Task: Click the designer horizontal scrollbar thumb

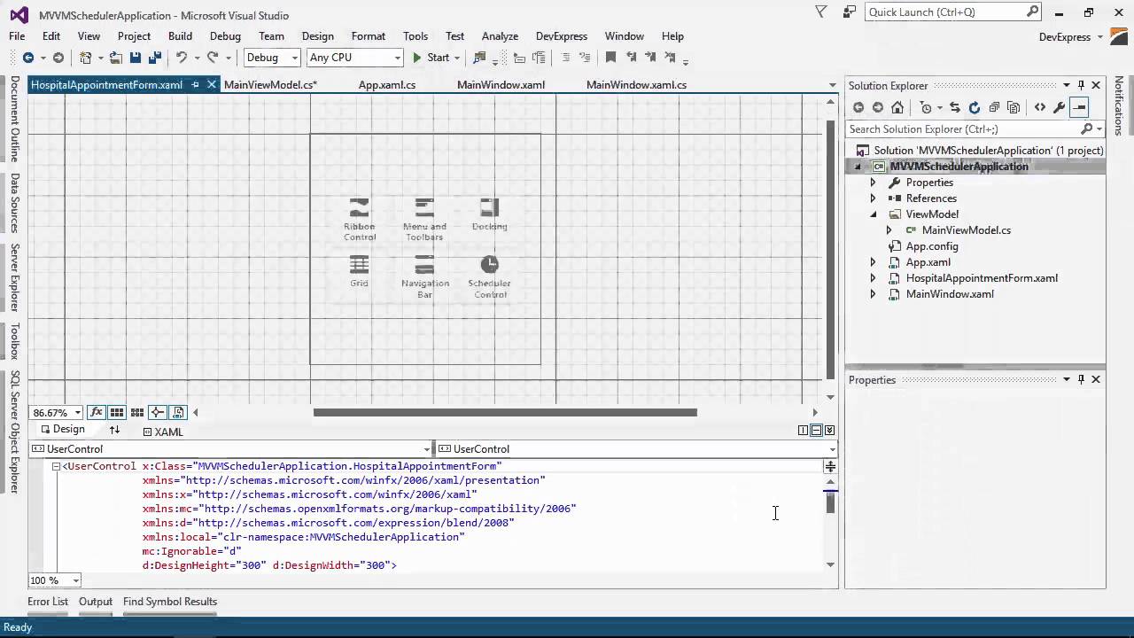Action: point(505,412)
